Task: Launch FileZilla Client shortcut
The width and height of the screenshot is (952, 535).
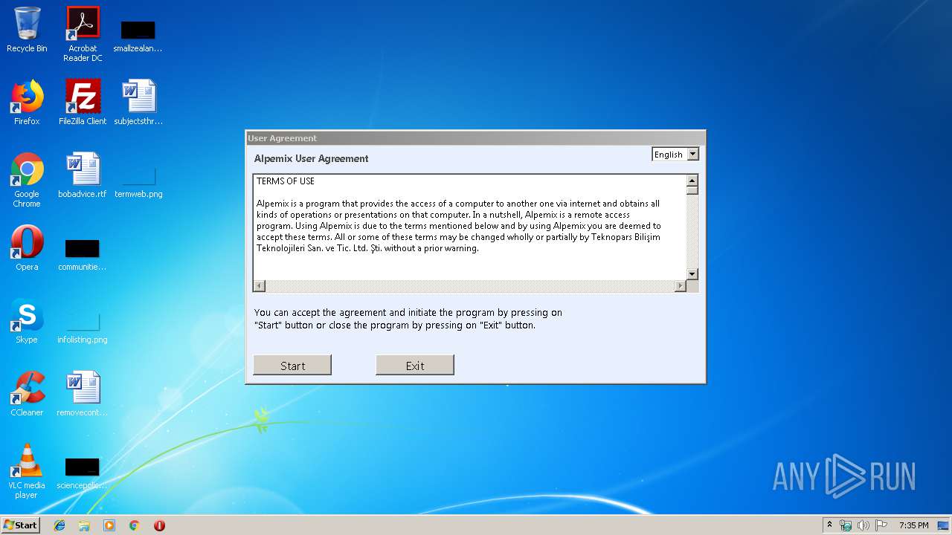Action: click(83, 103)
